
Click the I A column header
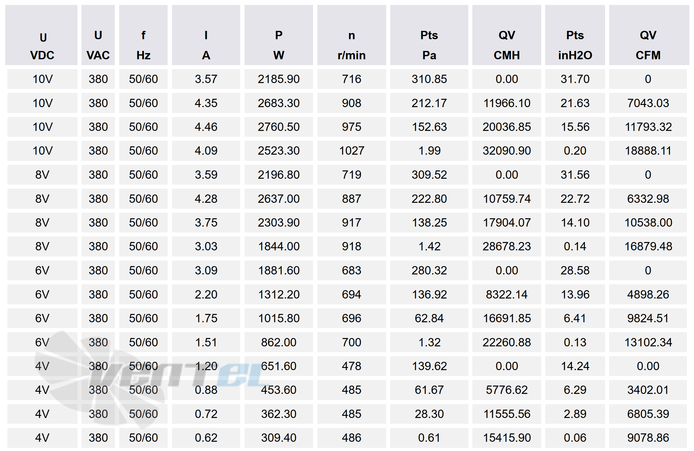(206, 35)
